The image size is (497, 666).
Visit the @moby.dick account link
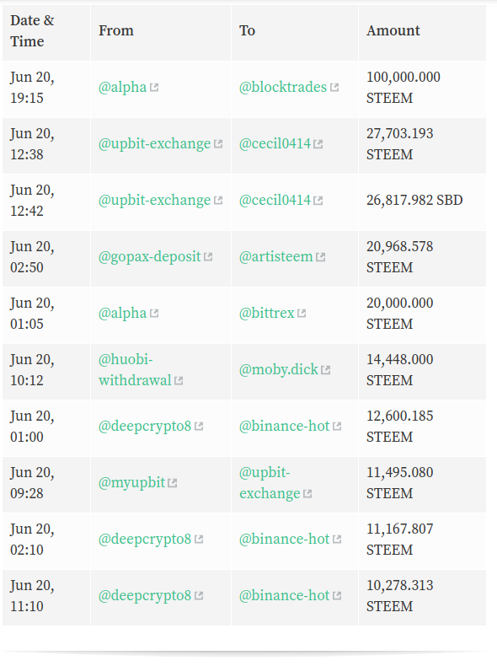(279, 369)
